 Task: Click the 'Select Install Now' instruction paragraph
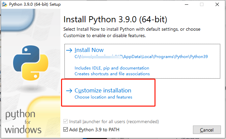tap(132, 32)
